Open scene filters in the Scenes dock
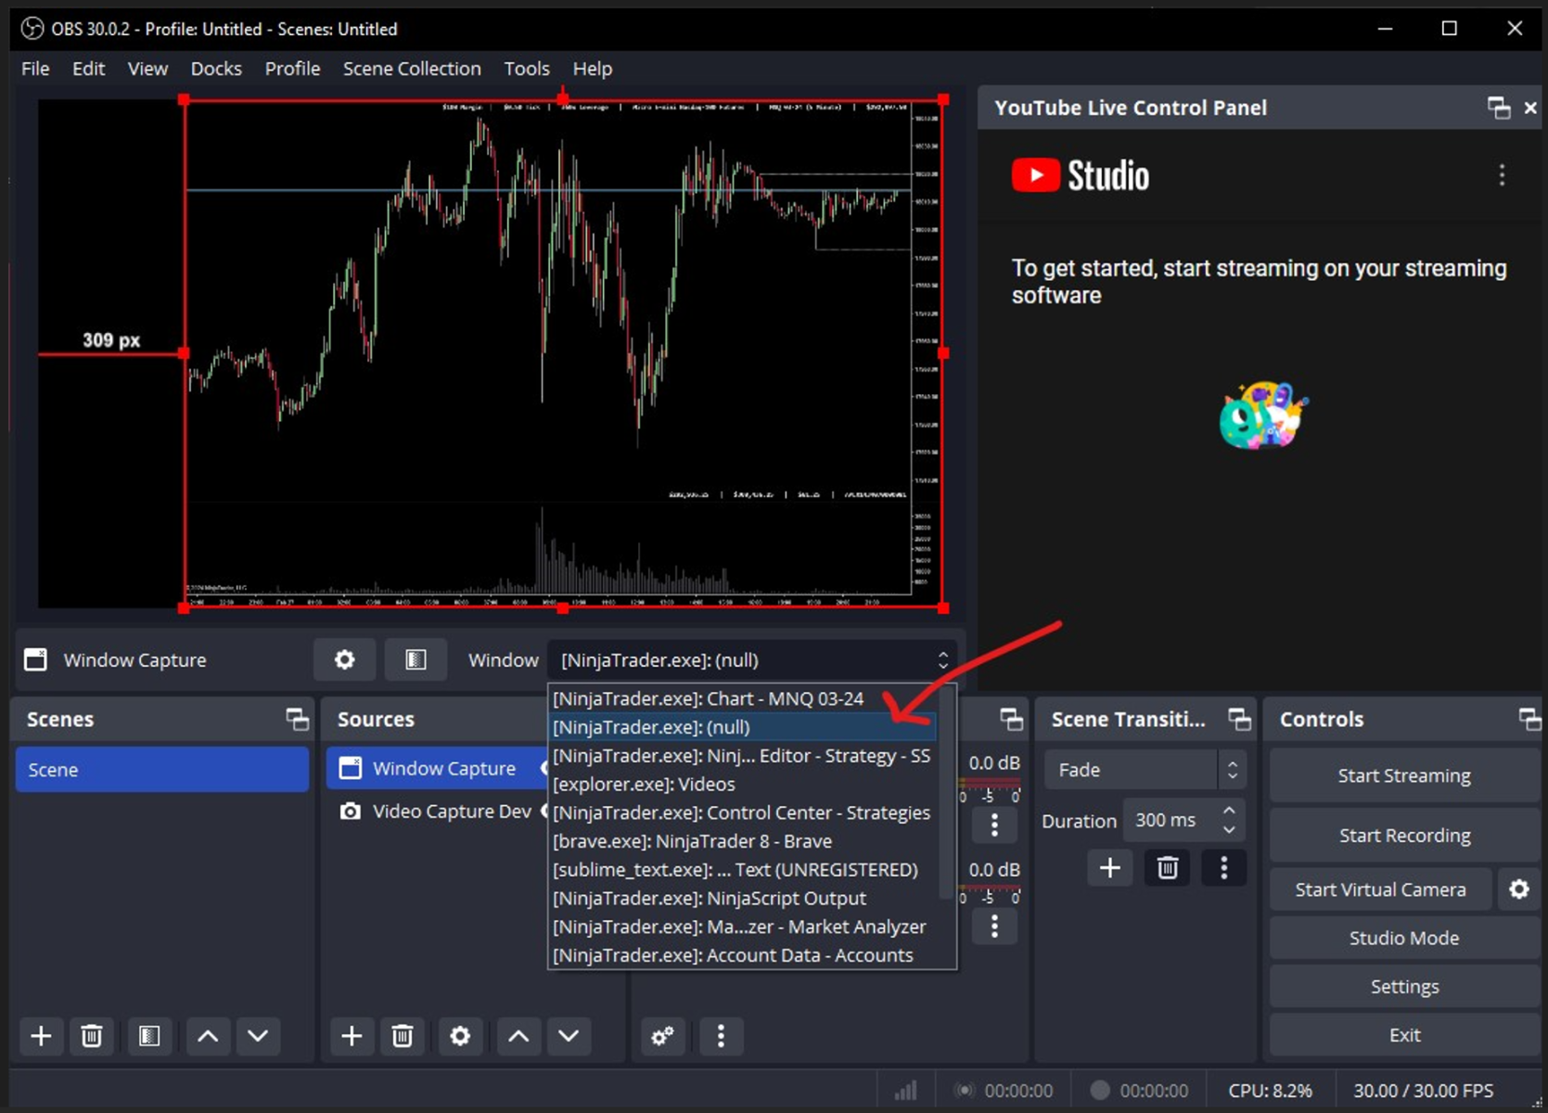Screen dimensions: 1548x1113 tap(149, 1036)
